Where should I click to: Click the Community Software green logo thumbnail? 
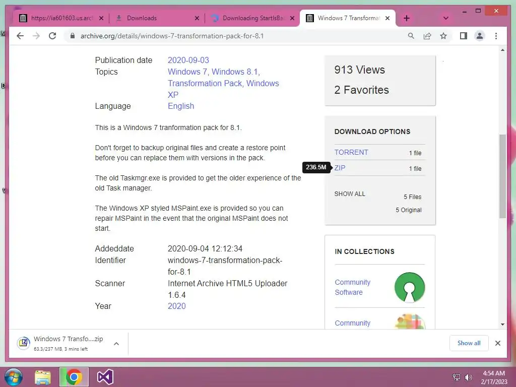click(x=409, y=287)
